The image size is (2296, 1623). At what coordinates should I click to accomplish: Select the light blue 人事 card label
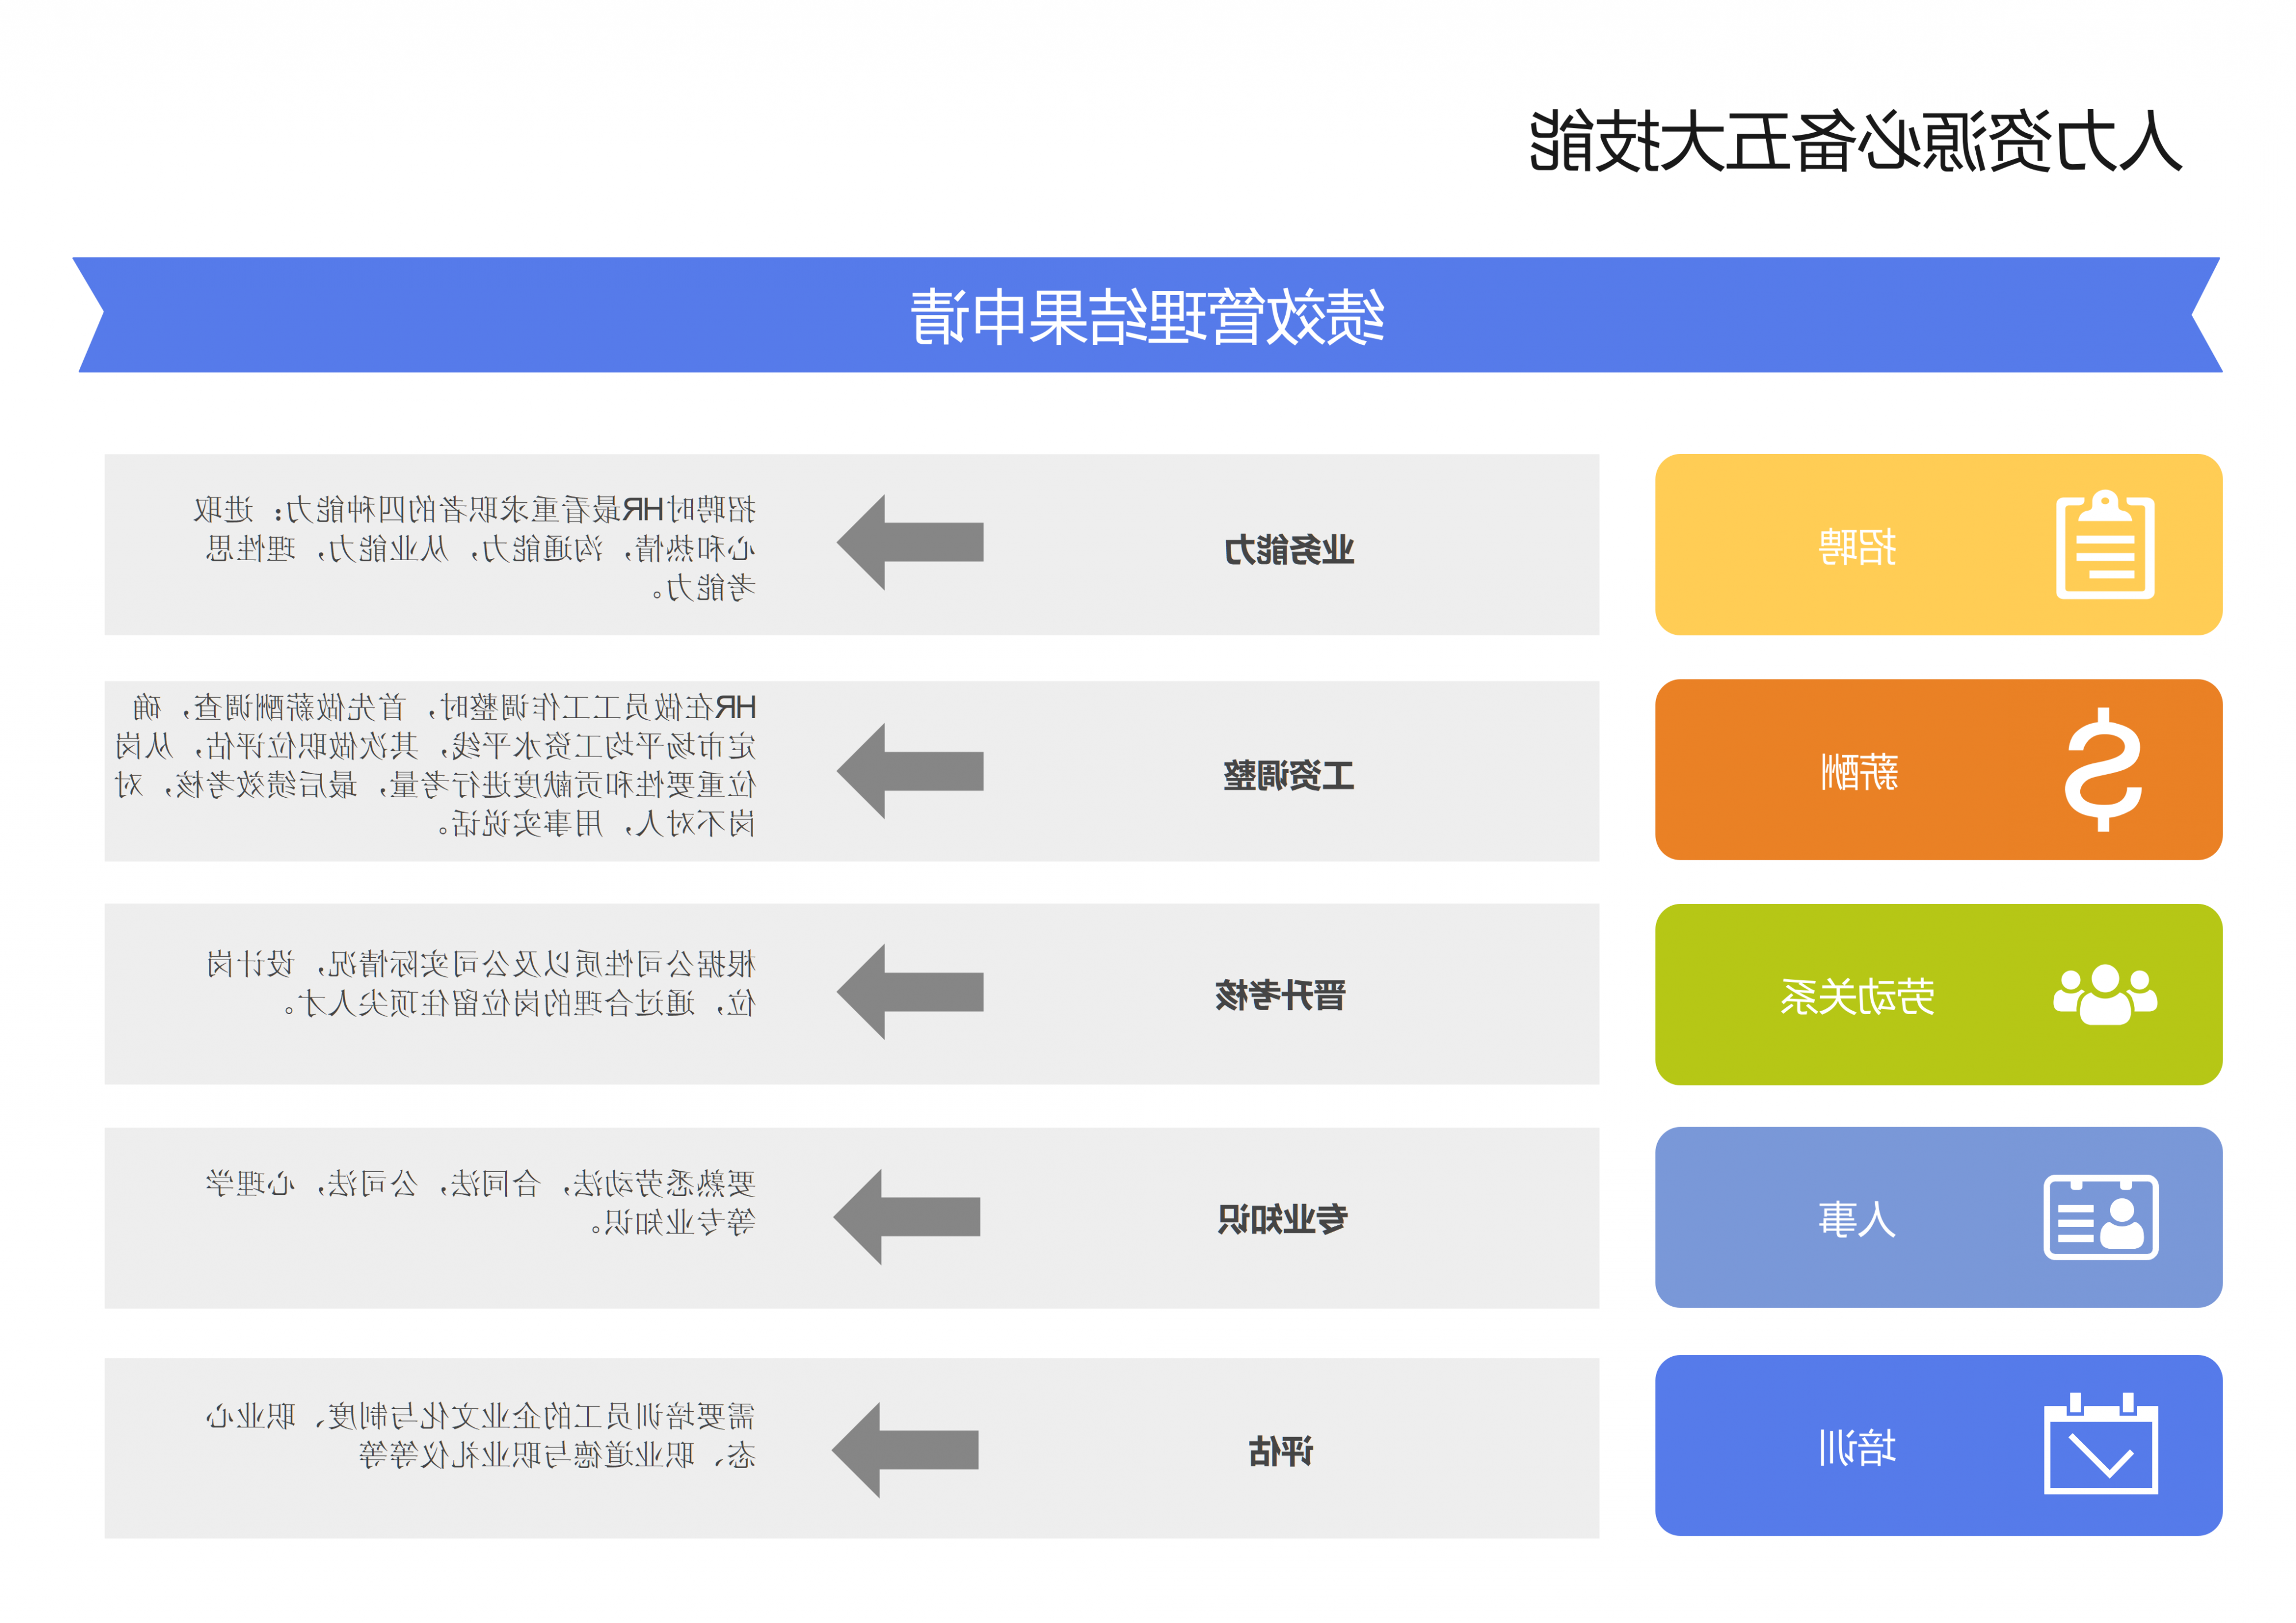[x=1857, y=1219]
